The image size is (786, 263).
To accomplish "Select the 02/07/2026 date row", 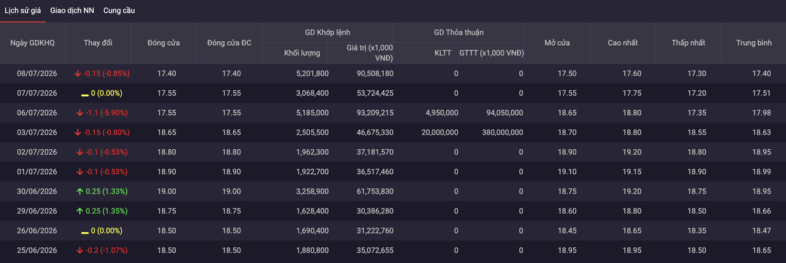I will pos(393,152).
